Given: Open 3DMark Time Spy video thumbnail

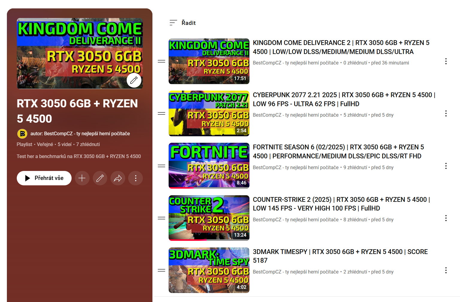Looking at the screenshot, I should 209,270.
